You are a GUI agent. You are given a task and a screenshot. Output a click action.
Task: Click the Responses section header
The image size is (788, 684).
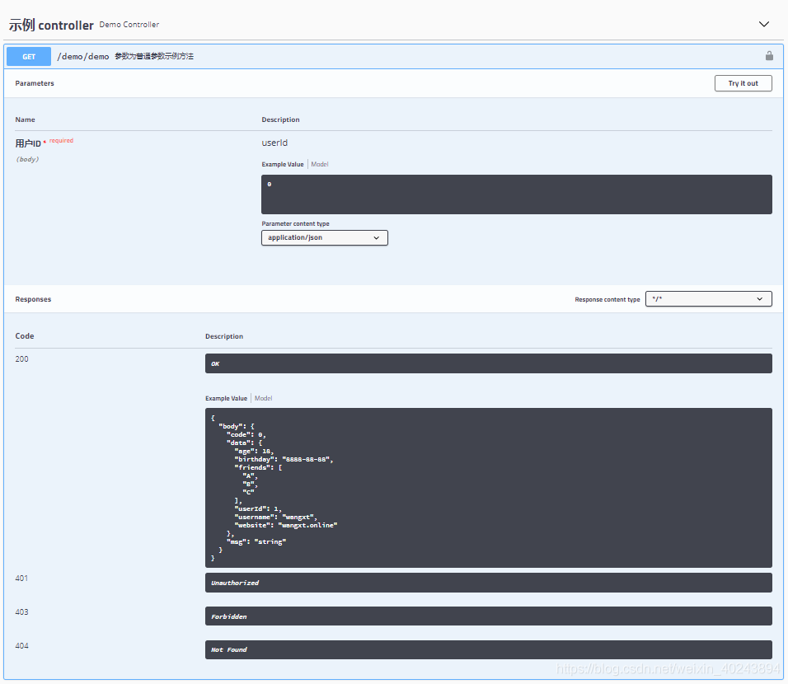pos(33,299)
